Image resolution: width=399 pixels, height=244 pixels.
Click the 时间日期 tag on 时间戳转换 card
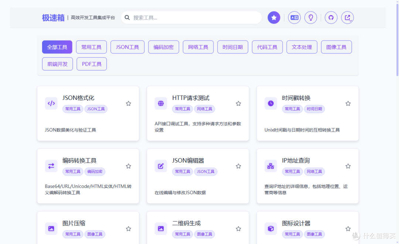click(x=314, y=109)
